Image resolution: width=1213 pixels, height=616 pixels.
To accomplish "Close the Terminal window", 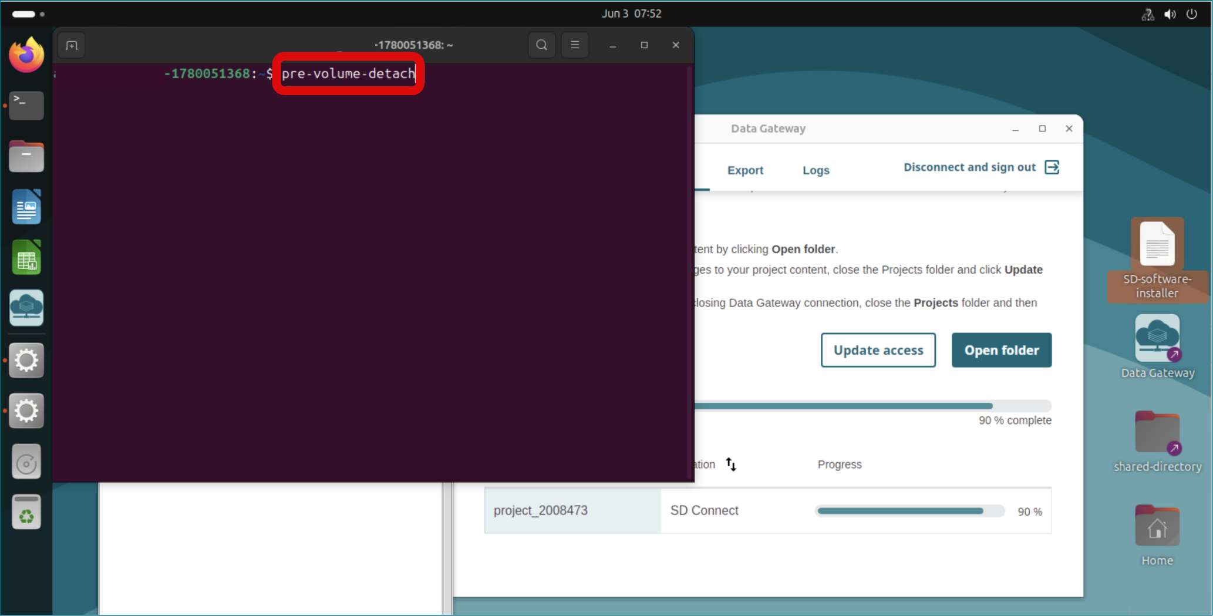I will pos(676,45).
